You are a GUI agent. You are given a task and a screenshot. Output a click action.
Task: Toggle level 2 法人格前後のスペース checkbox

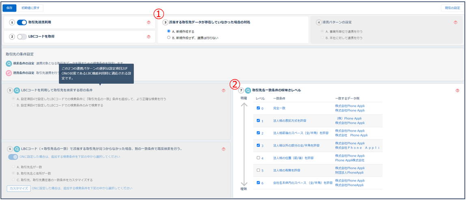point(258,133)
